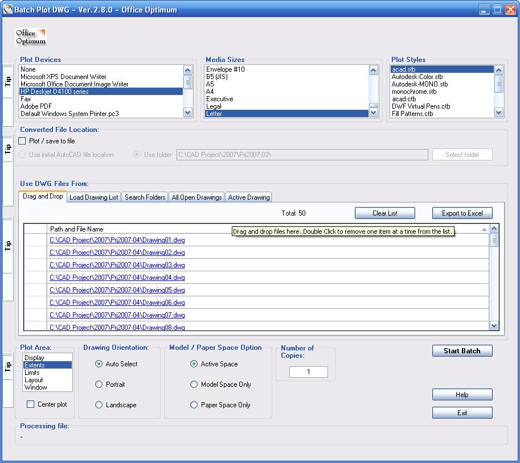Select monochrome.stb plot style
Viewport: 520px width, 463px height.
click(442, 92)
